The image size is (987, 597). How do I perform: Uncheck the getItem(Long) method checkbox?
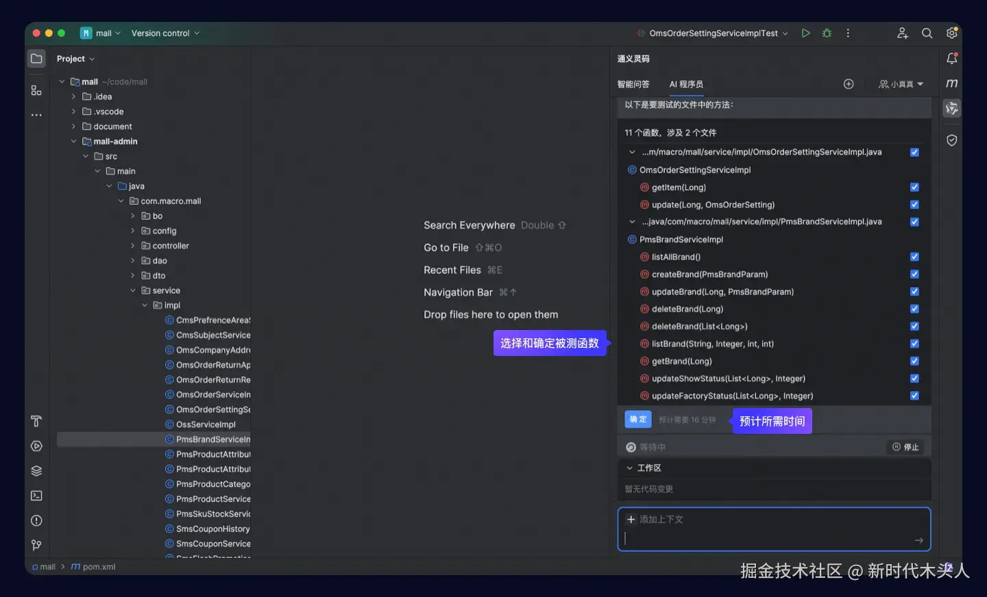tap(914, 187)
